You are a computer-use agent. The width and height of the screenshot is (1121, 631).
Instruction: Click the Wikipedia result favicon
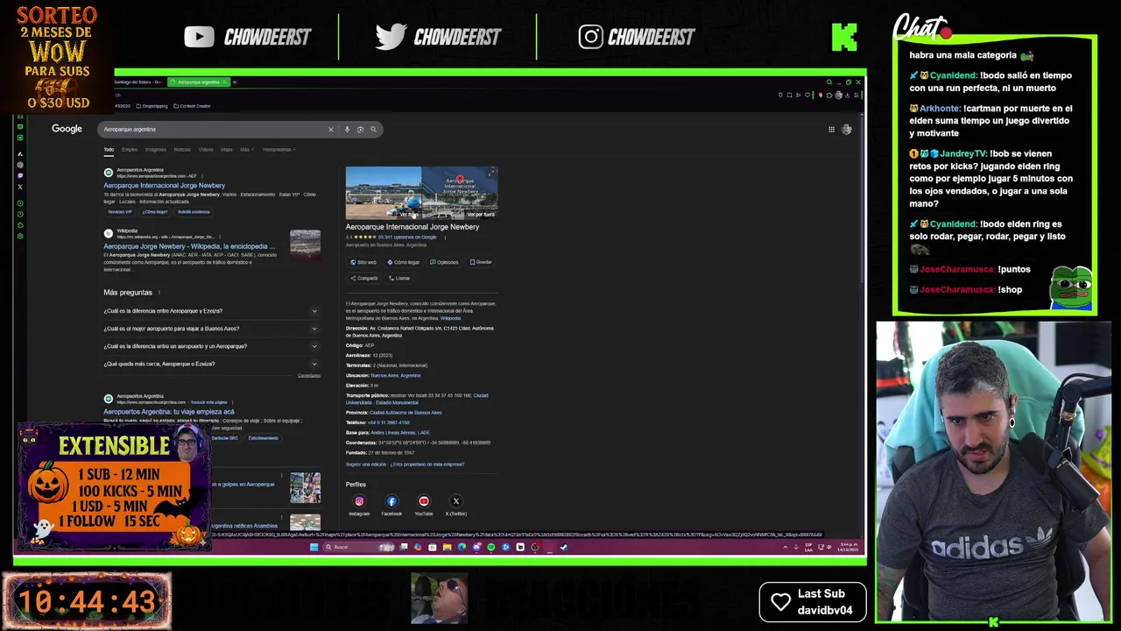pos(109,234)
